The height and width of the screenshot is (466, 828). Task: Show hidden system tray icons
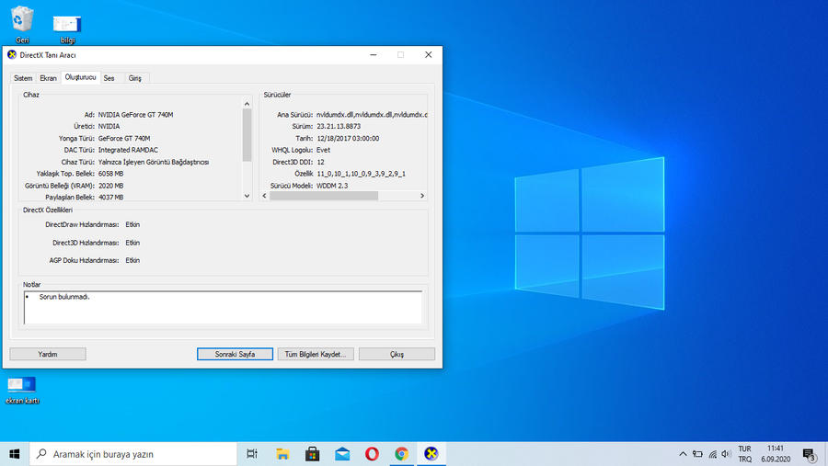tap(683, 454)
